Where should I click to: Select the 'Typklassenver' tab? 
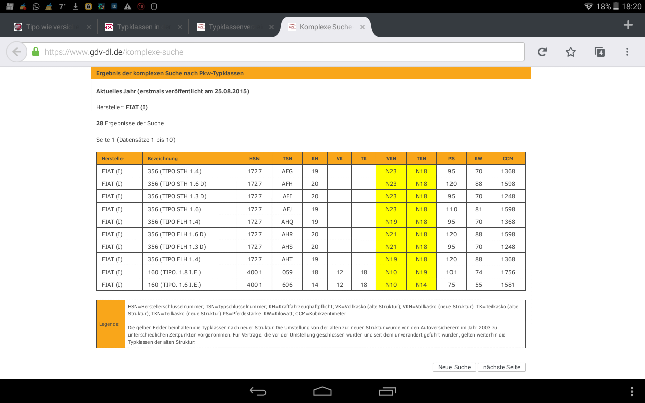230,27
